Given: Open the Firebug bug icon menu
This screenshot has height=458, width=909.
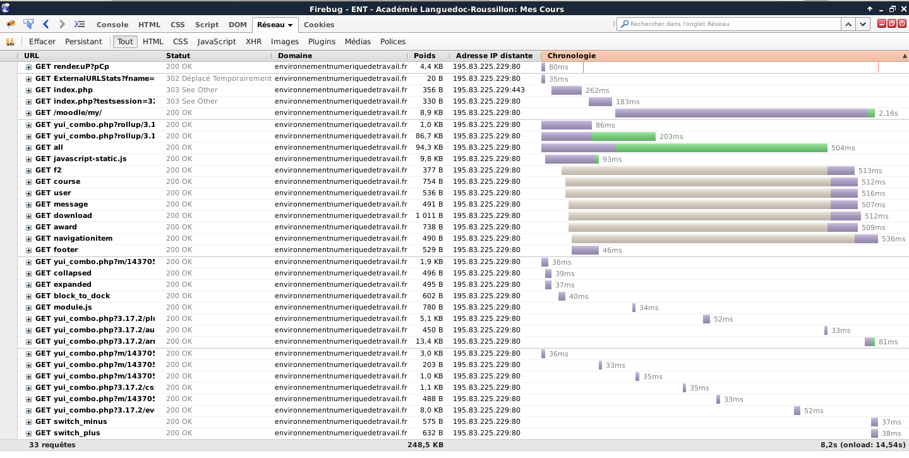Looking at the screenshot, I should 11,24.
